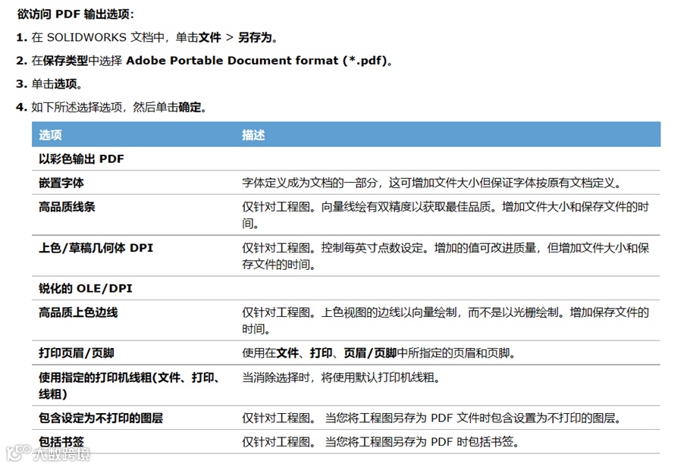Click the description '控制每英寸点数设定'
Viewport: 690px width, 467px height.
[x=372, y=248]
